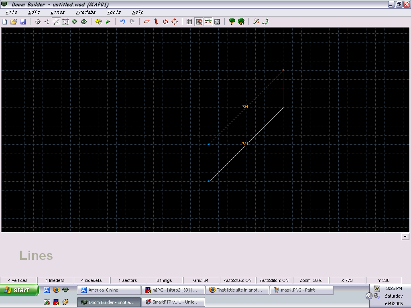This screenshot has height=308, width=411.
Task: Select Things editing mode
Action: (x=74, y=22)
